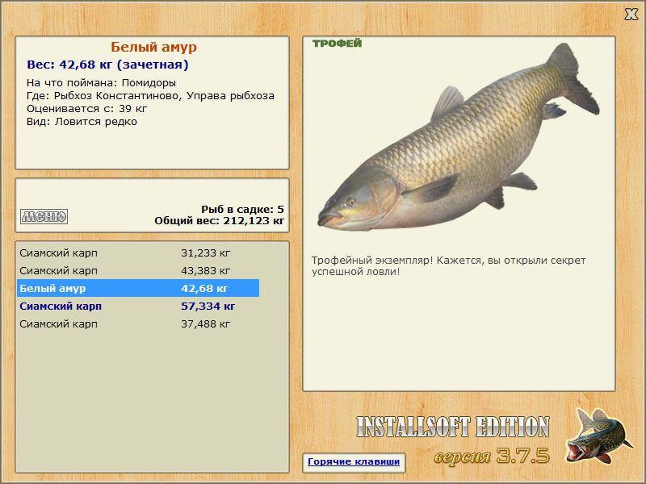Click the Оценивается с: 39 кг line
This screenshot has width=646, height=484.
click(x=87, y=109)
